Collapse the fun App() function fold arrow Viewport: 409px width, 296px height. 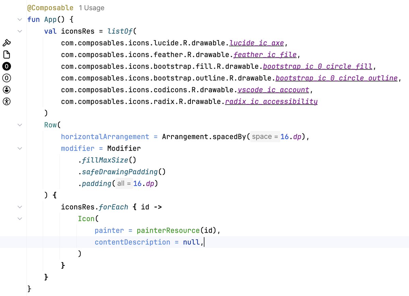pos(20,19)
